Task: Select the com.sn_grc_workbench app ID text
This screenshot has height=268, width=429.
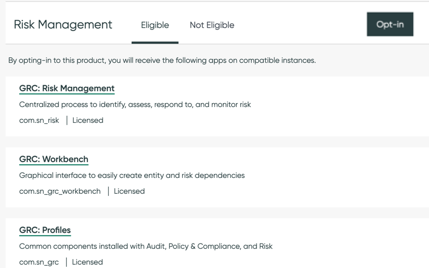Action: click(x=60, y=191)
